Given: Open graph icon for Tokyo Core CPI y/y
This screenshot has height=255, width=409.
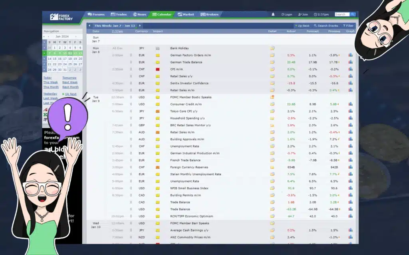Looking at the screenshot, I should [x=350, y=111].
